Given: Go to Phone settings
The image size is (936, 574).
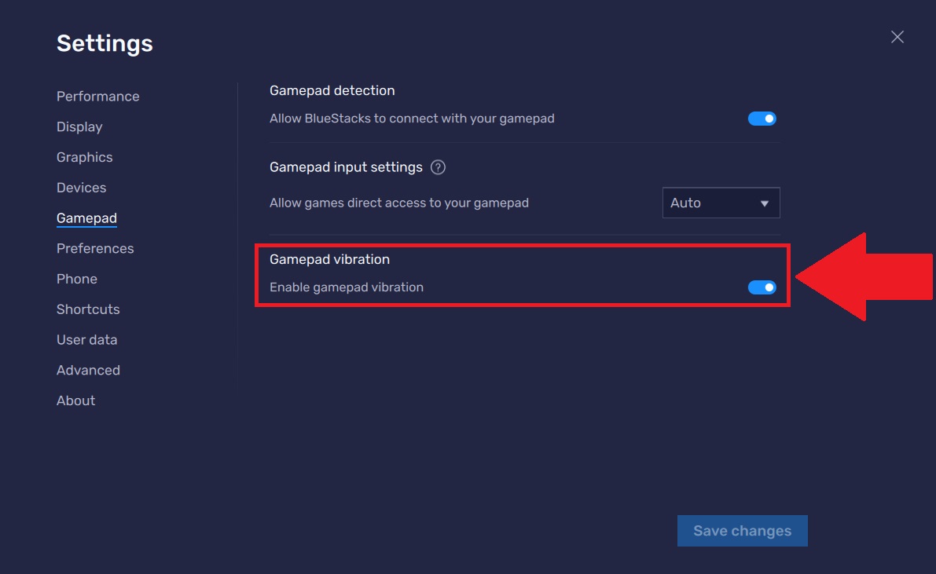Looking at the screenshot, I should (x=76, y=279).
